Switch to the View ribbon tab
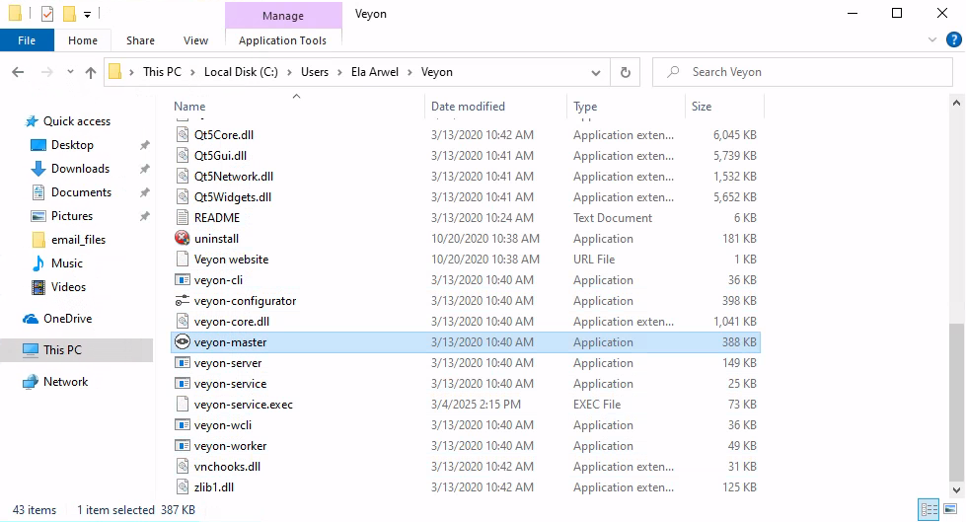The image size is (966, 522). click(x=196, y=40)
